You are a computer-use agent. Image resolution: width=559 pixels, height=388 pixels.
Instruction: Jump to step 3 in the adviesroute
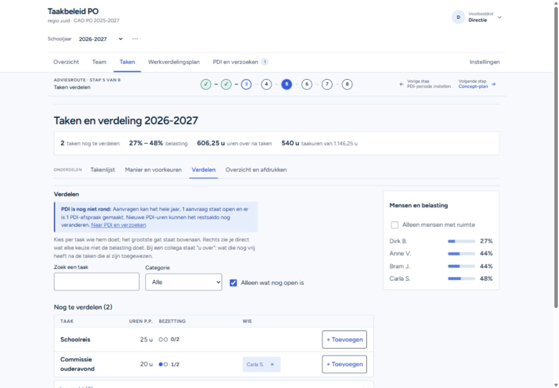coord(246,84)
